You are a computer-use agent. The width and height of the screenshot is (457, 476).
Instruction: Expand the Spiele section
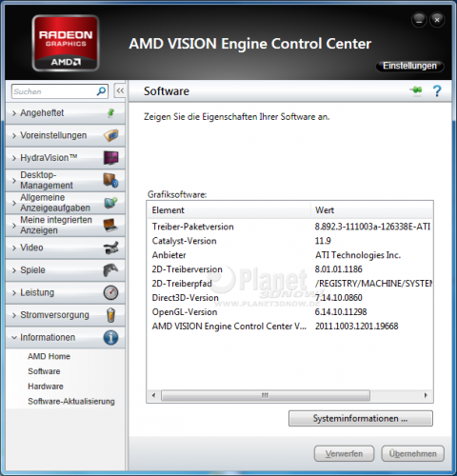pyautogui.click(x=66, y=270)
